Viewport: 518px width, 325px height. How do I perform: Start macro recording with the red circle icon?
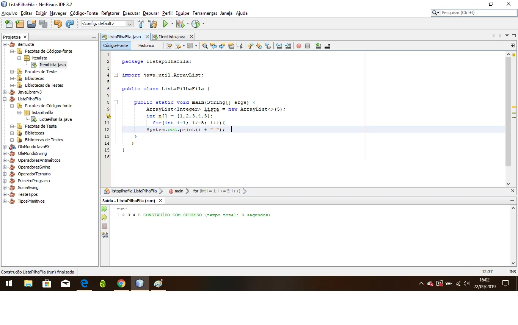point(299,46)
